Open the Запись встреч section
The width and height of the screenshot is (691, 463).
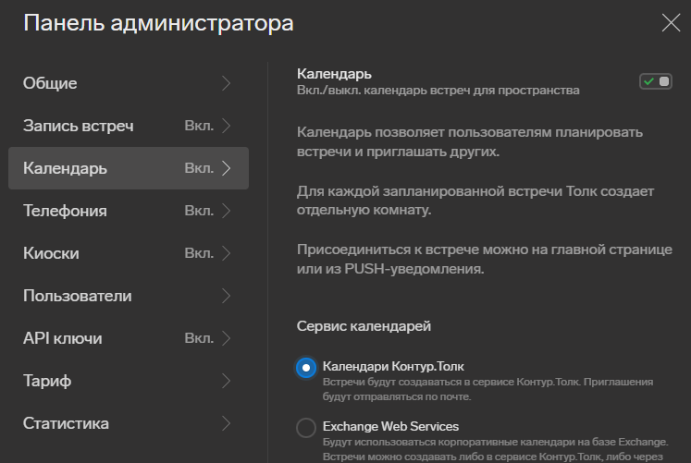129,126
